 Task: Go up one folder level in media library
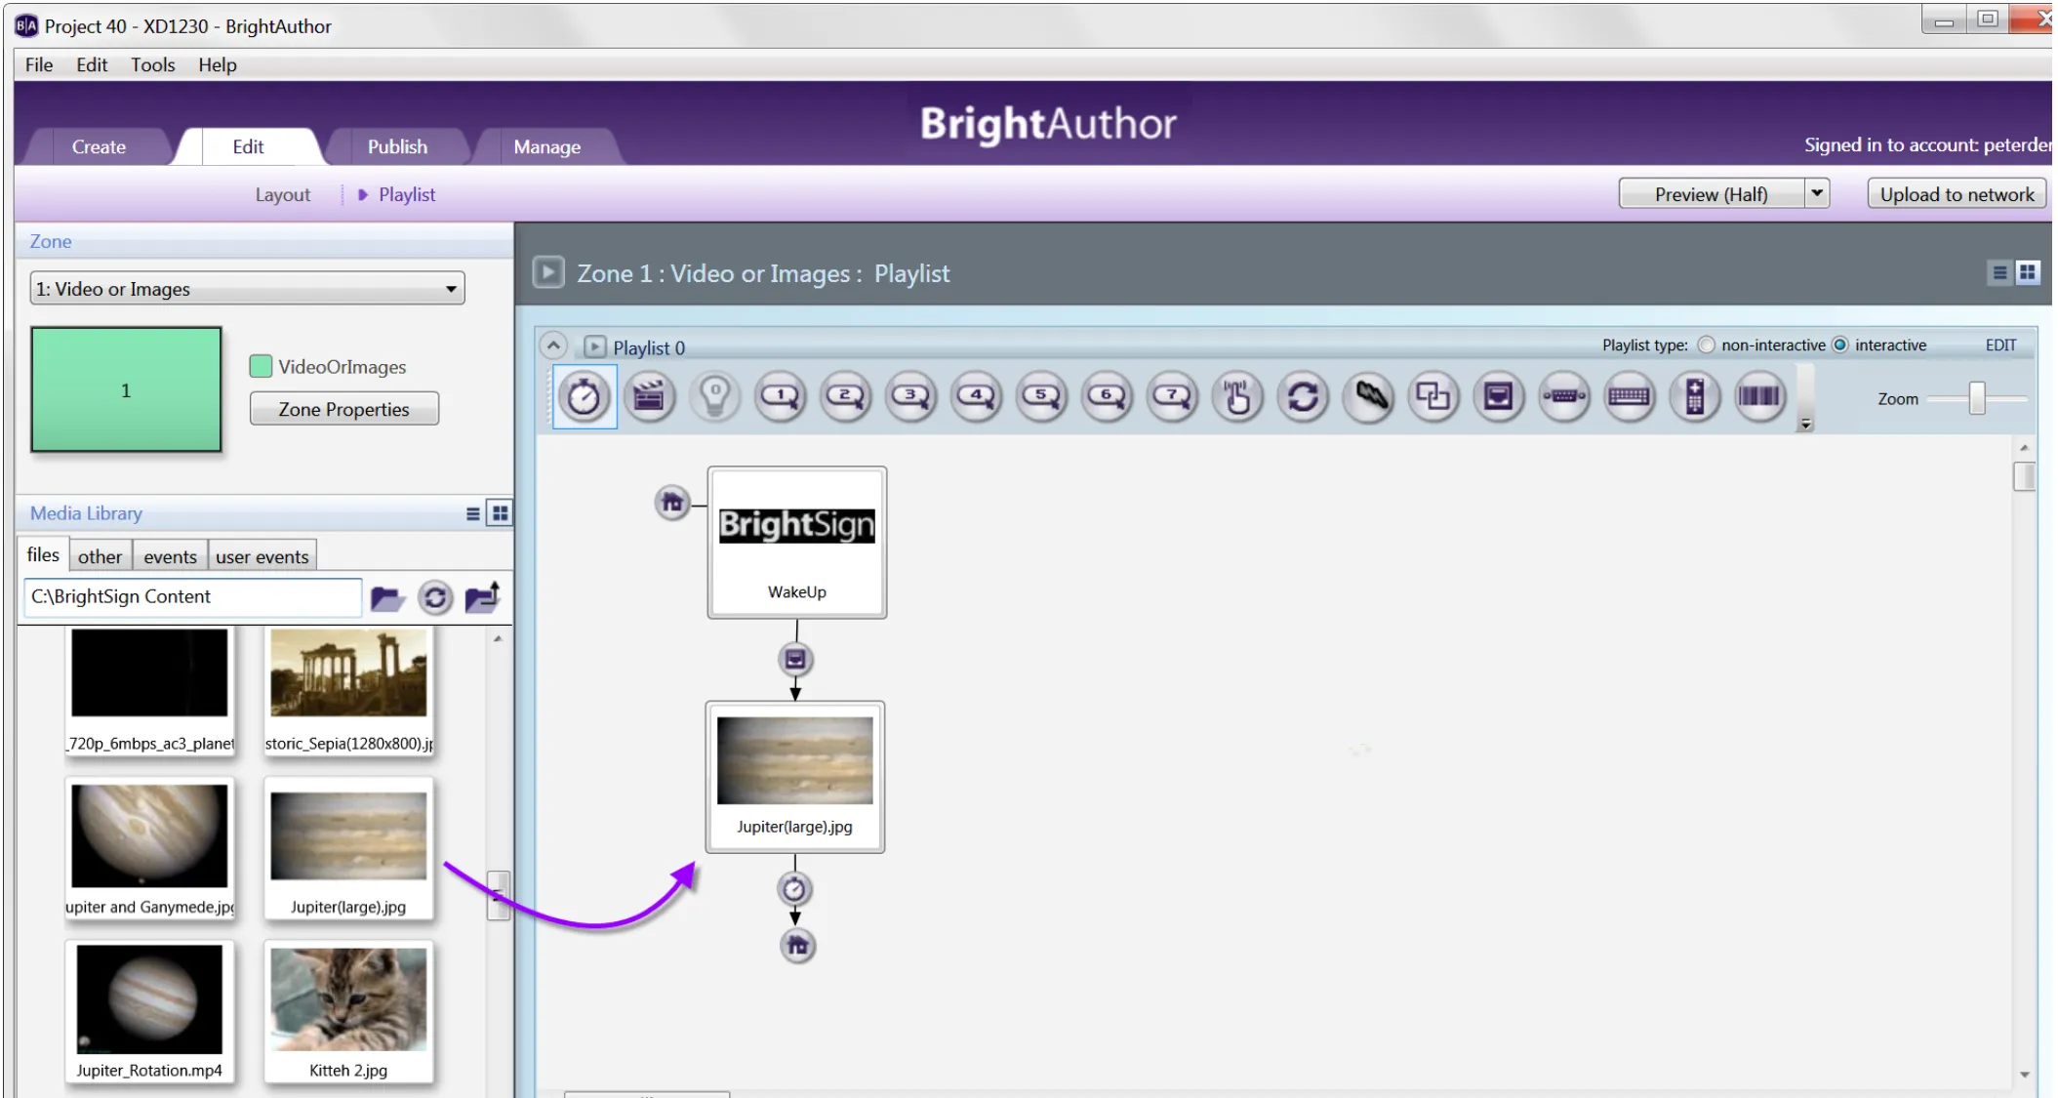tap(483, 597)
